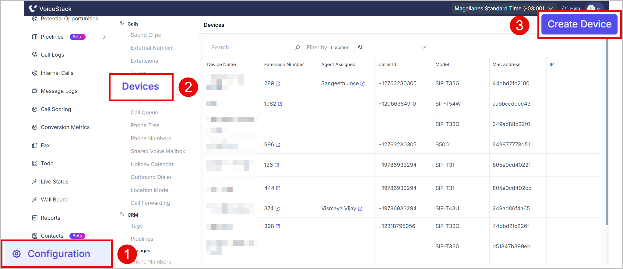
Task: Open extension 996 external link icon
Action: coord(278,145)
